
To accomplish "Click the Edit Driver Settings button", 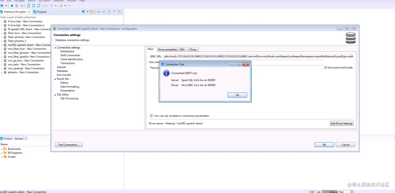I will (342, 123).
